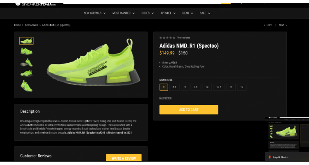Expand the chevron beside NEW ARRIVALS
This screenshot has height=165, width=309.
[x=105, y=13]
